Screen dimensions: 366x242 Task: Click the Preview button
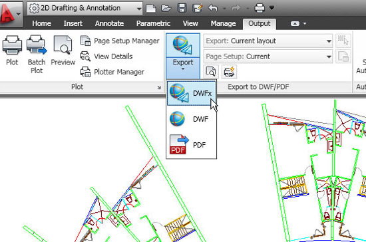pyautogui.click(x=63, y=51)
